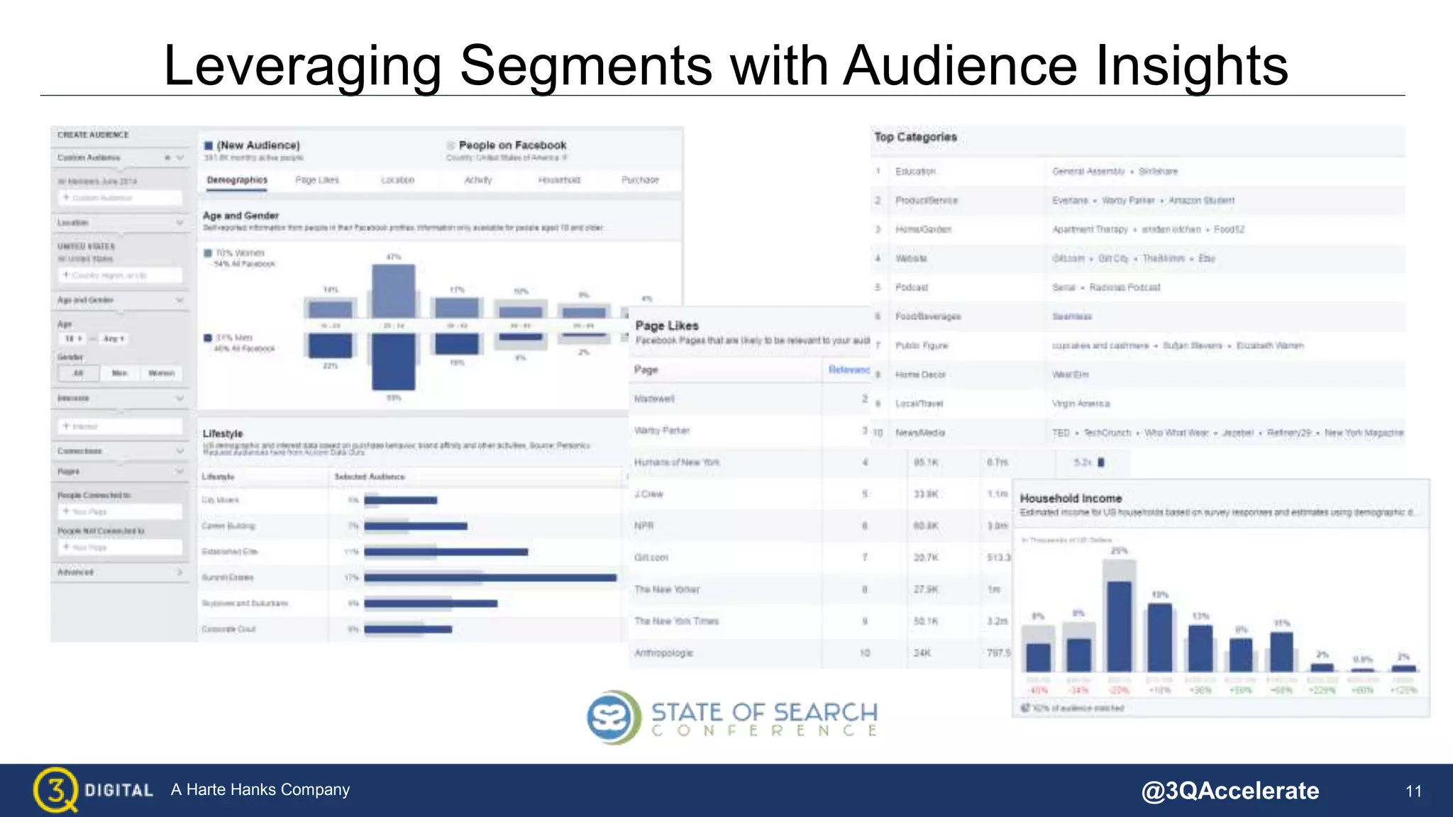Click the Interest input field
1453x817 pixels.
point(121,426)
